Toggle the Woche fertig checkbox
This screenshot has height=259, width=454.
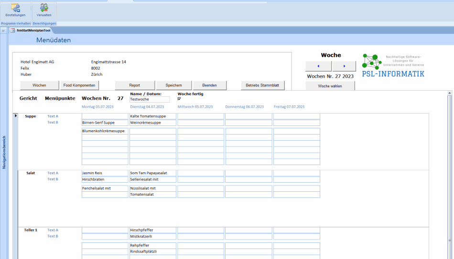(179, 99)
